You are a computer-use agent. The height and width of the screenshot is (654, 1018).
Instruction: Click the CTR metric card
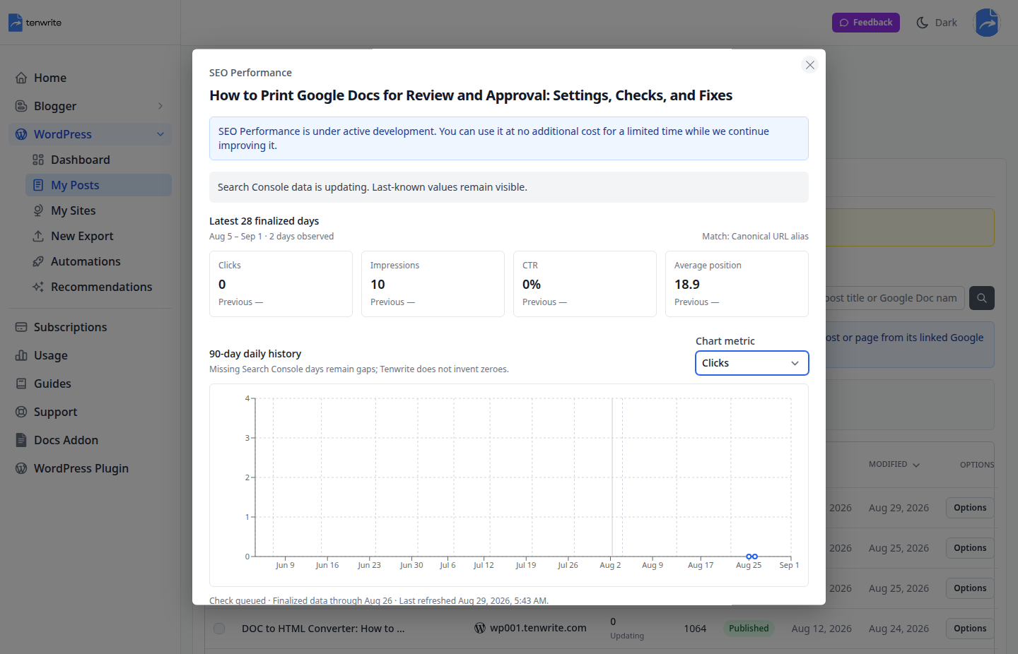coord(585,284)
